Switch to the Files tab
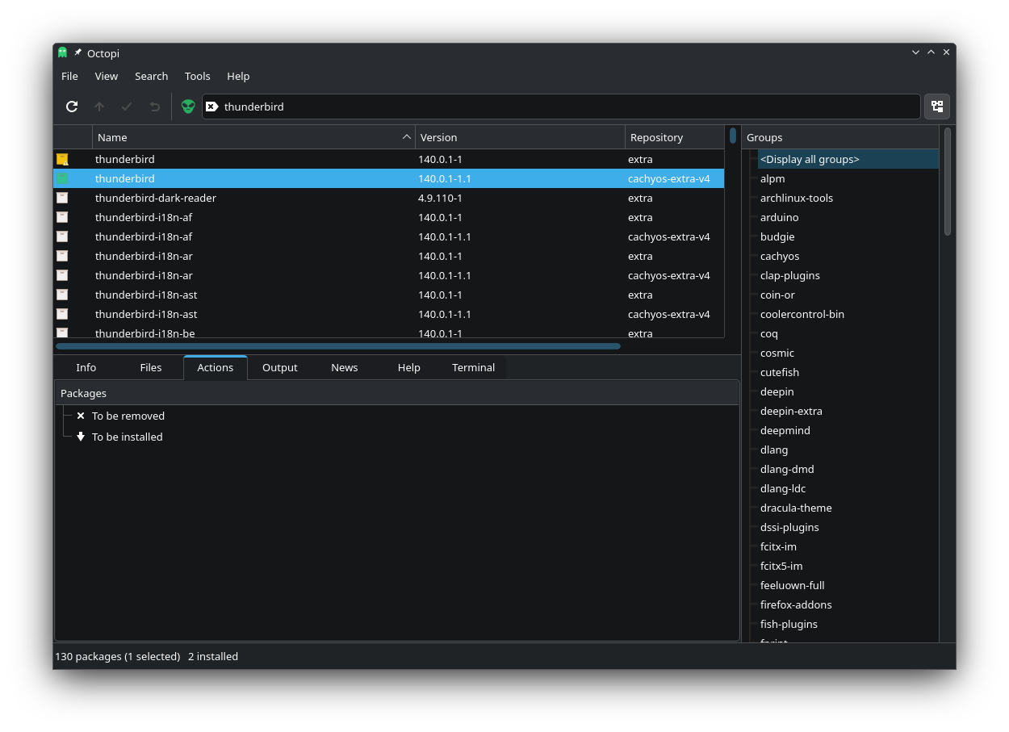Screen dimensions: 1009x732 pyautogui.click(x=151, y=367)
